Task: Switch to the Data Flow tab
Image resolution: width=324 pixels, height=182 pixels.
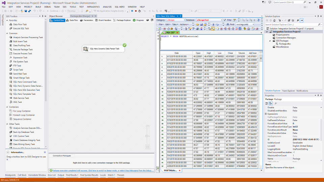Action: [72, 20]
